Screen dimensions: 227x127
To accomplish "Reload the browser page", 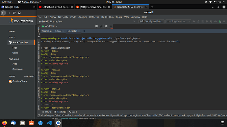I will tap(14, 13).
